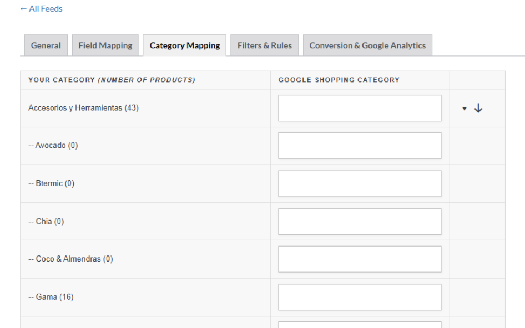Open Conversion & Google Analytics tab
Viewport: 525px width, 328px height.
(367, 45)
